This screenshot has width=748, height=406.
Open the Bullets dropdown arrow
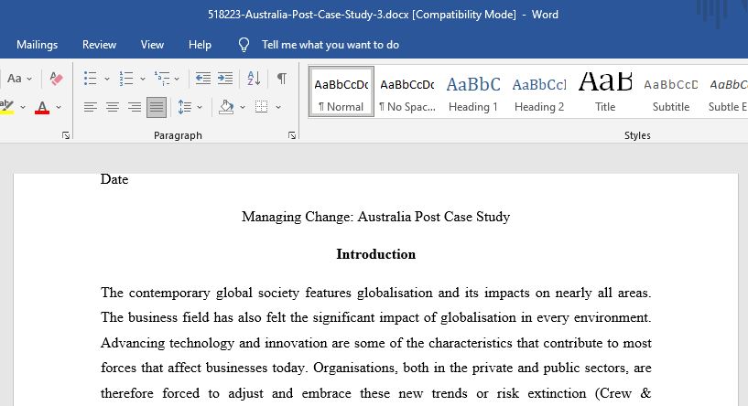tap(107, 79)
